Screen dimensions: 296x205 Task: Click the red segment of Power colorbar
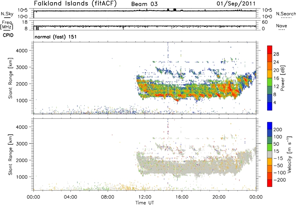click(270, 50)
